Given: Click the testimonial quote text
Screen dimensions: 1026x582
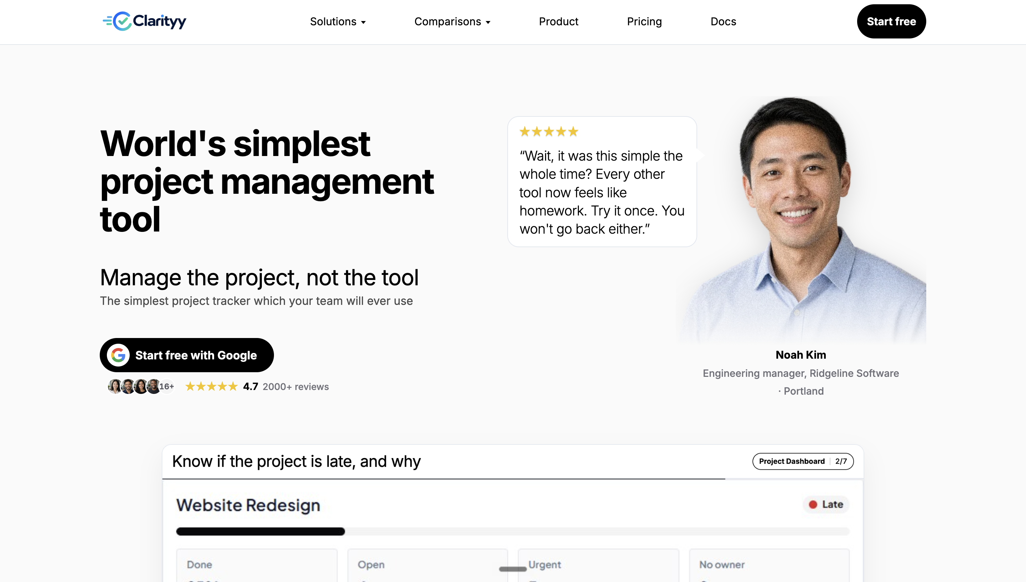Looking at the screenshot, I should (x=602, y=192).
